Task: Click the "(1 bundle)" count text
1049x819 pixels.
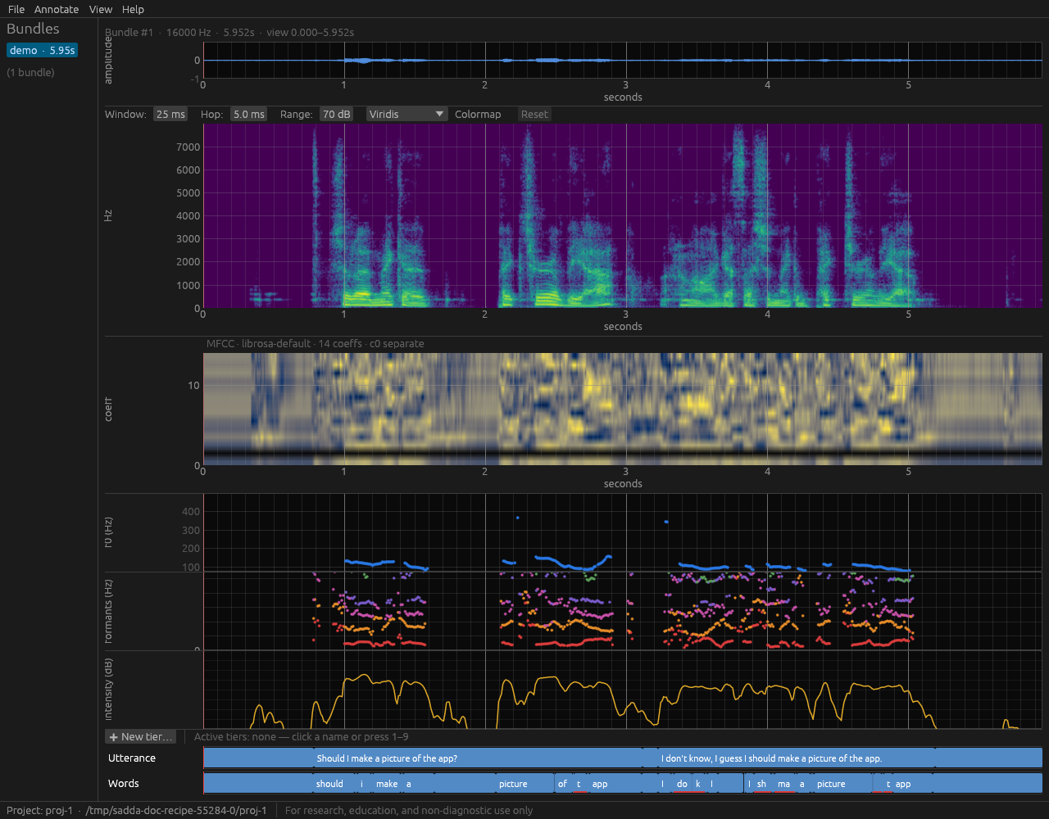Action: pos(31,72)
